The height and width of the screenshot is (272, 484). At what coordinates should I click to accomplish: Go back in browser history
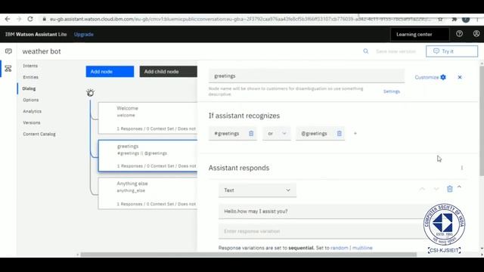(x=8, y=19)
